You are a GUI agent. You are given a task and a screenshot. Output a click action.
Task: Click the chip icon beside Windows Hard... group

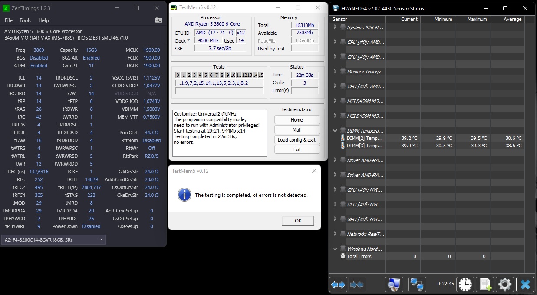pos(343,249)
